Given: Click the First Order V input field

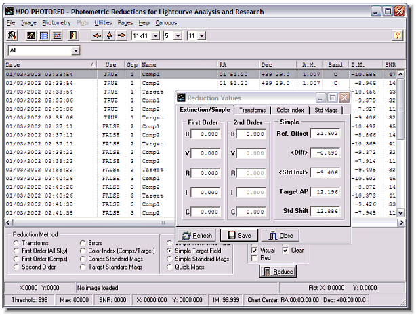Looking at the screenshot, I should [x=205, y=153].
